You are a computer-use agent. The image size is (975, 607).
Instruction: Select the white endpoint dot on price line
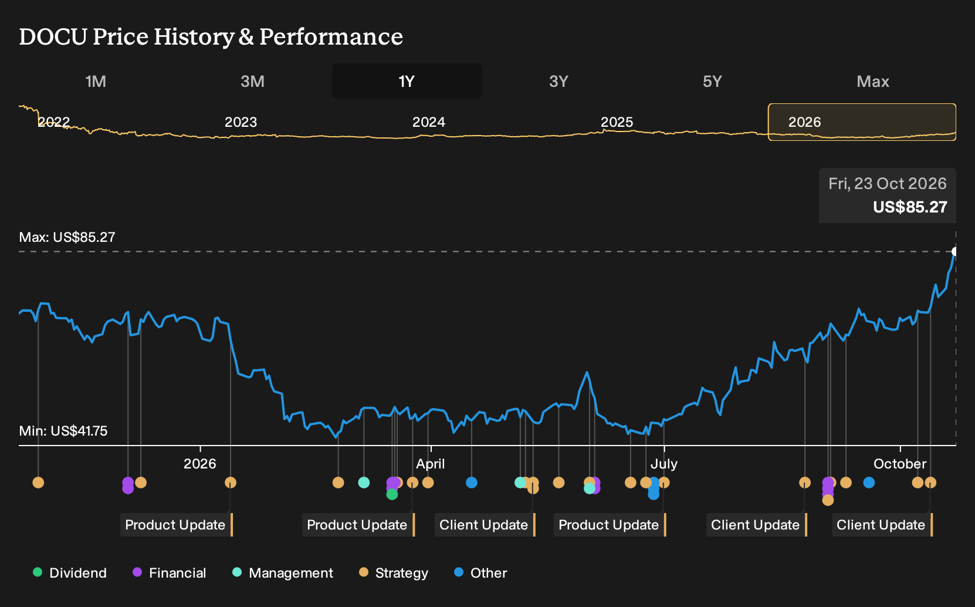click(955, 251)
